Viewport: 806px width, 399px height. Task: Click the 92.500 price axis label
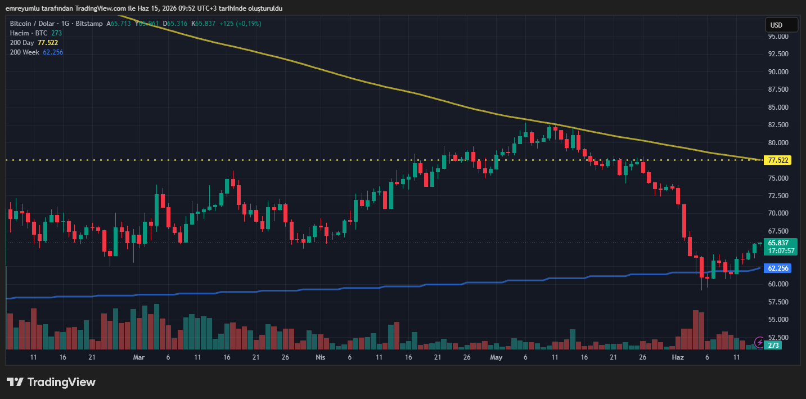(x=778, y=54)
